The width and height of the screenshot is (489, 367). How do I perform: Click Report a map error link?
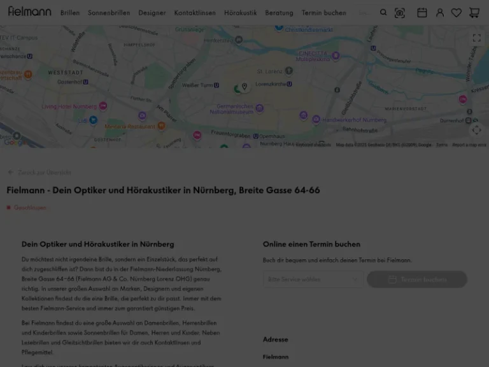469,145
